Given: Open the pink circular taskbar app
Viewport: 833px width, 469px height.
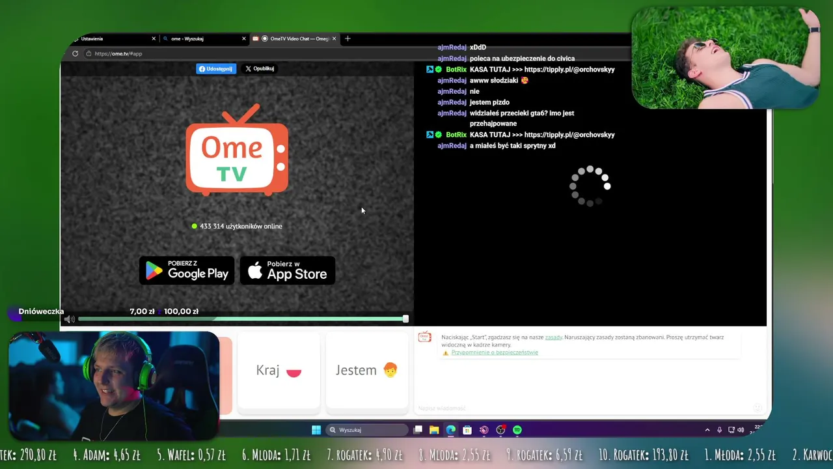Looking at the screenshot, I should (x=484, y=430).
